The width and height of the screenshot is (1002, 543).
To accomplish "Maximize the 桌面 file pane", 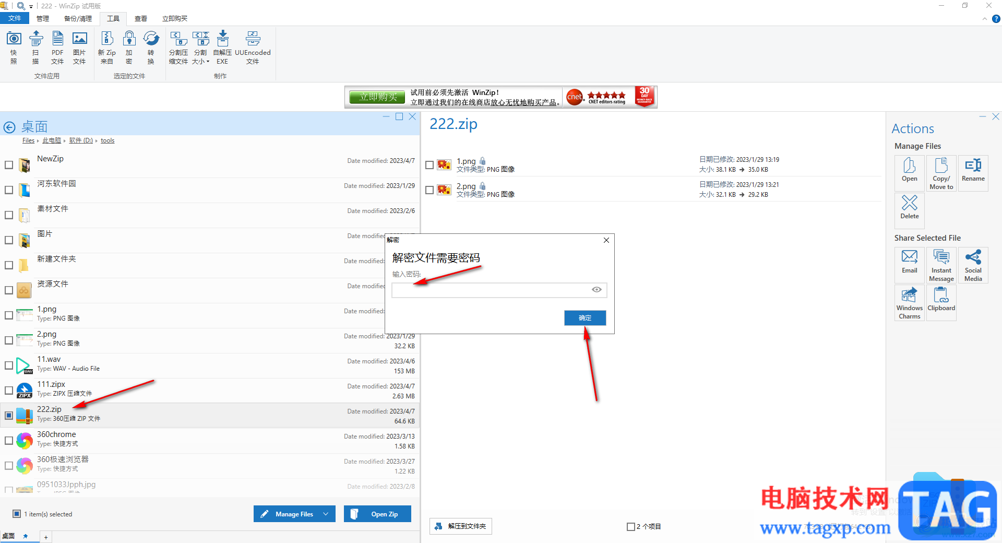I will coord(399,116).
